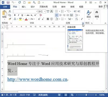Align the paragraph left
This screenshot has width=108, height=97.
tap(57, 15)
